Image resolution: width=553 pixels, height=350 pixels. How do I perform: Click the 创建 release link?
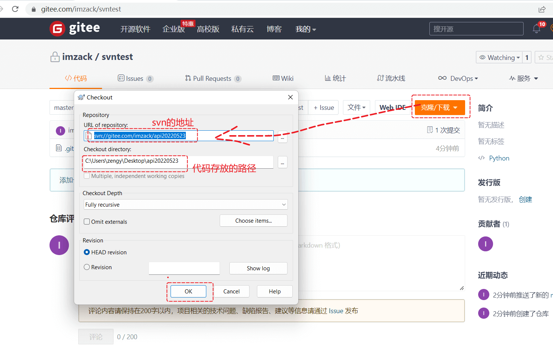coord(525,200)
